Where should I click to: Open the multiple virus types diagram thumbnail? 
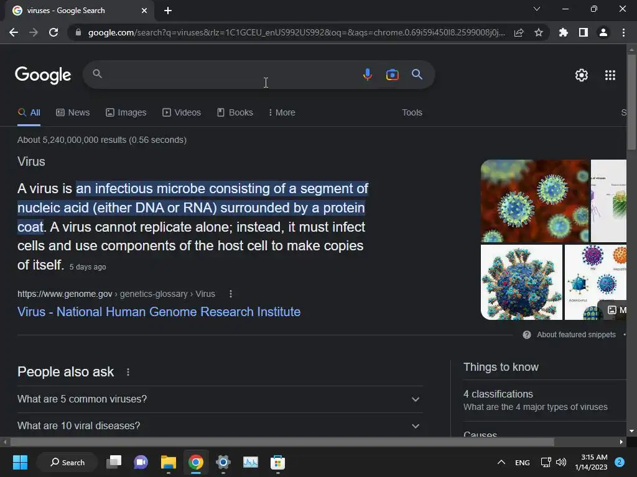click(x=595, y=283)
